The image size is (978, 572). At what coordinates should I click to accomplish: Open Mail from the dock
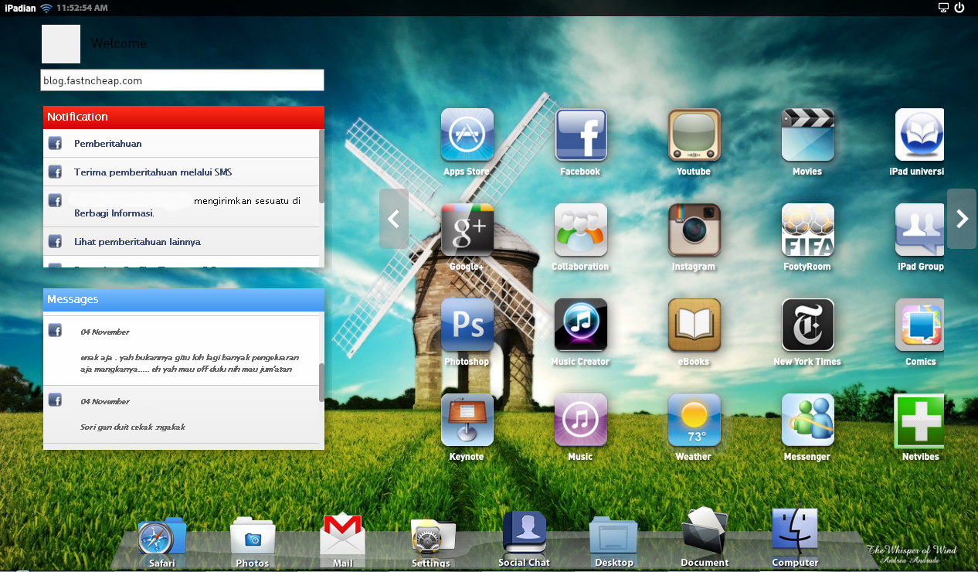[x=342, y=535]
